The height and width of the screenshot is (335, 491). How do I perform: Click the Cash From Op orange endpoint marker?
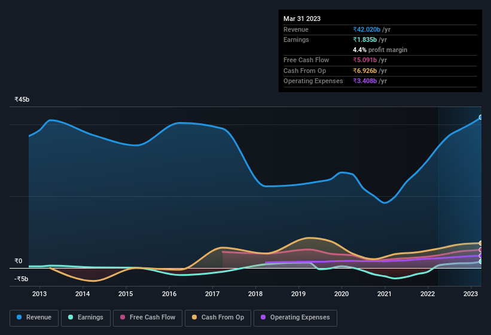[481, 243]
